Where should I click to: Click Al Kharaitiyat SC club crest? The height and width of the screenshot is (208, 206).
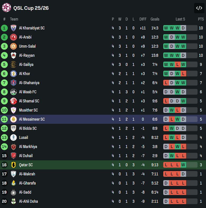[13, 28]
